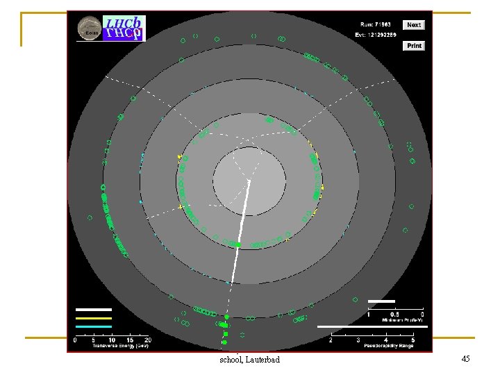Click the Next button
This screenshot has width=500, height=375.
414,25
